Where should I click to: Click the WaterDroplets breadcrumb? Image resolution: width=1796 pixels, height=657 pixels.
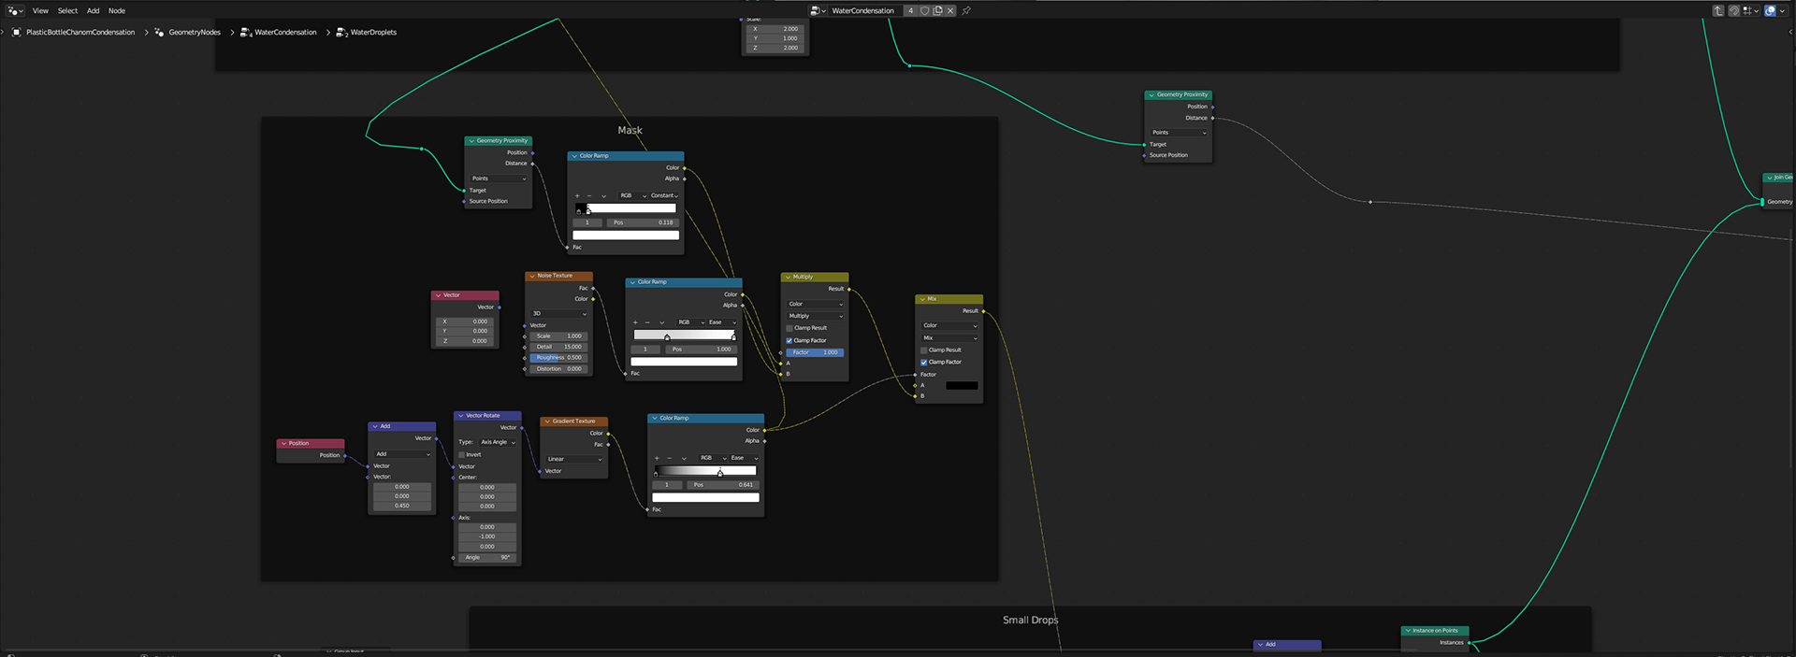coord(373,32)
